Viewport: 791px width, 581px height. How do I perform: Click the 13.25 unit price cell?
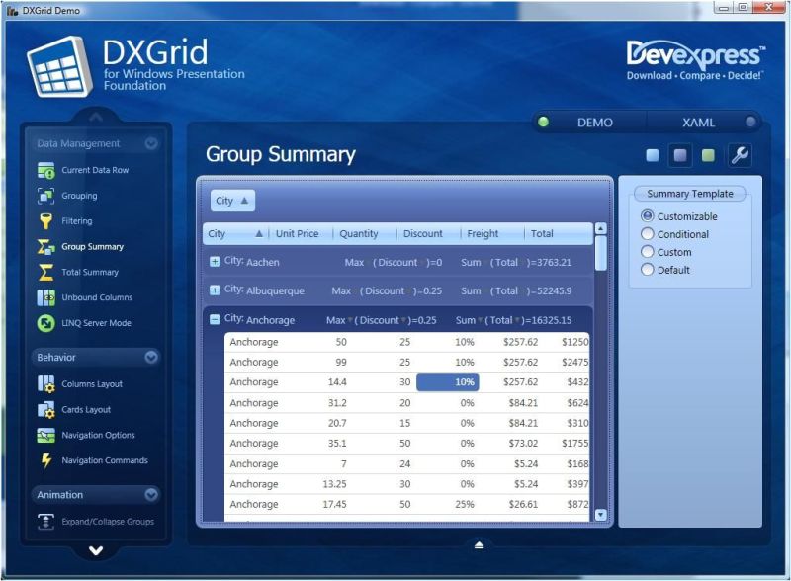[334, 483]
